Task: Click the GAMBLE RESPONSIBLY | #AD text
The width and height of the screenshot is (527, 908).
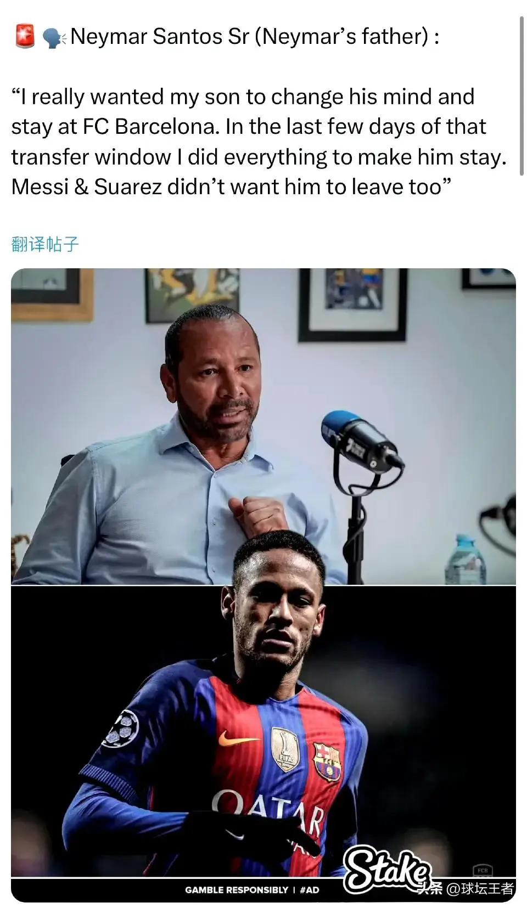Action: 252,890
